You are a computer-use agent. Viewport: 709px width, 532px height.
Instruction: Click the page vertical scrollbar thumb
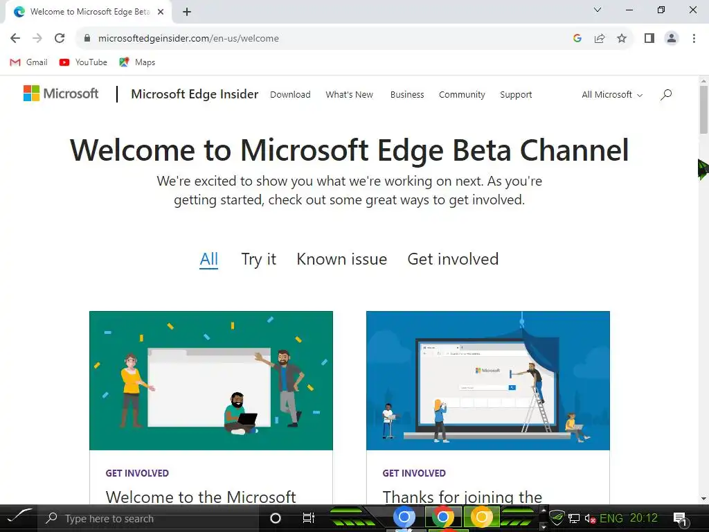703,109
